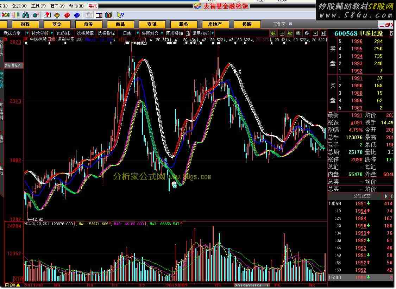Click the skip-to-end arrow icon in chart toolbar
Image resolution: width=396 pixels, height=289 pixels.
click(x=323, y=33)
